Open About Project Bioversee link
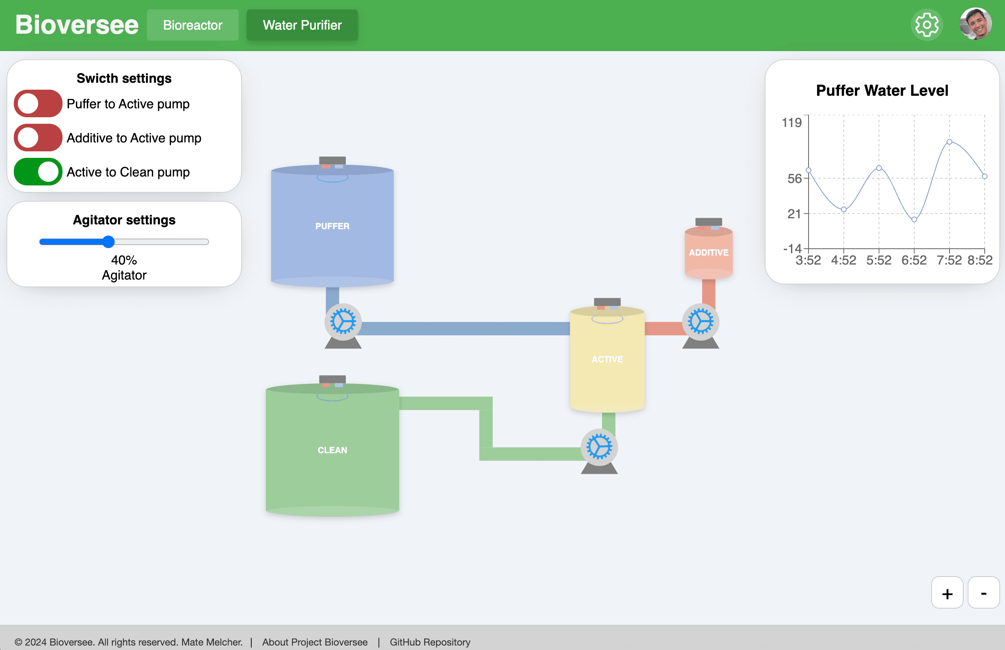Screen dimensions: 1005x650 (x=315, y=642)
